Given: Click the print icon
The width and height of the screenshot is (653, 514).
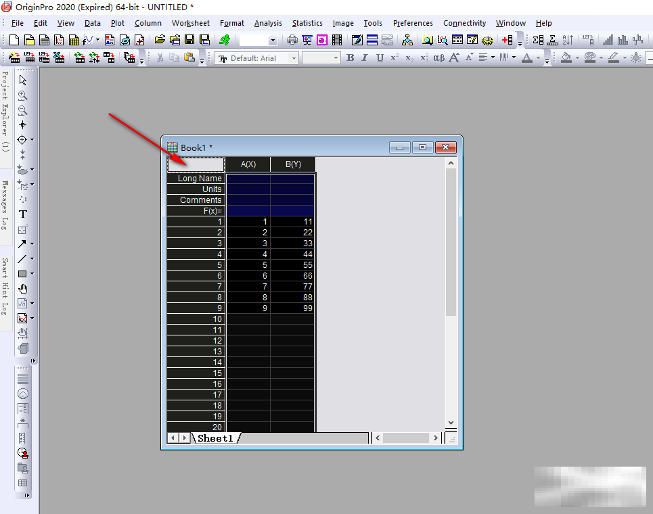Looking at the screenshot, I should pos(292,40).
